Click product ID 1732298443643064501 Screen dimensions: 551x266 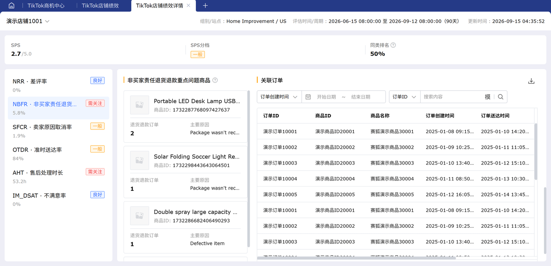pyautogui.click(x=201, y=165)
